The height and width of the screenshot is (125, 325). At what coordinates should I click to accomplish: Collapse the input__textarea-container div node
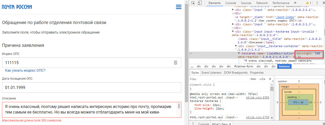236,46
